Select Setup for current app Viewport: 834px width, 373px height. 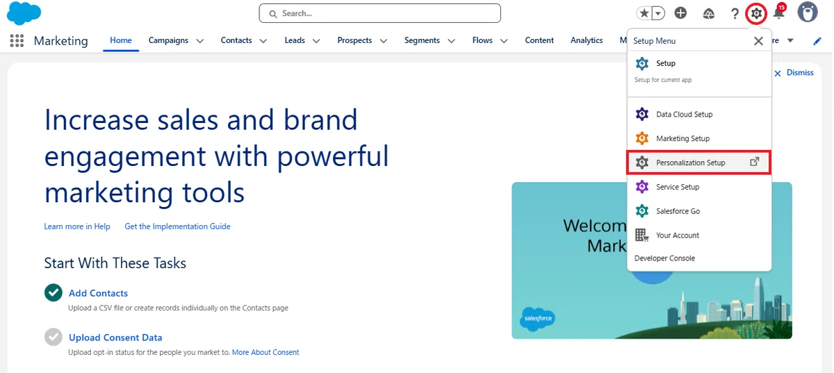point(699,69)
